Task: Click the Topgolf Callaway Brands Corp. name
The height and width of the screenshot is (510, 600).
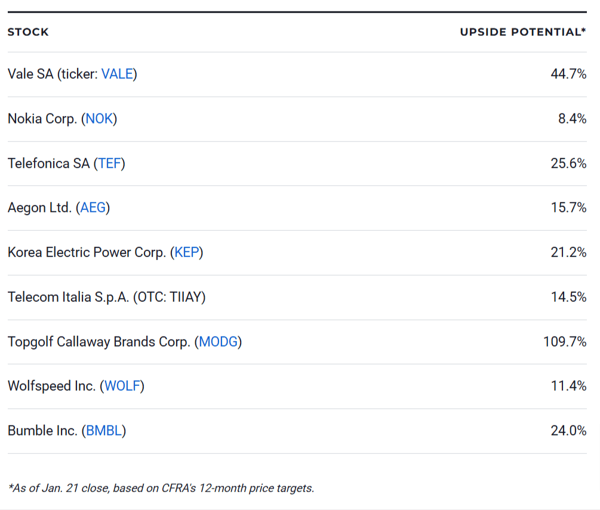Action: [99, 342]
